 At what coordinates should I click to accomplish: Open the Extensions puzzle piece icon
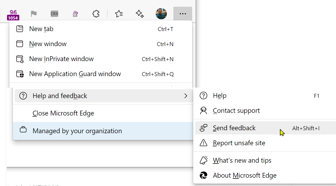96,14
